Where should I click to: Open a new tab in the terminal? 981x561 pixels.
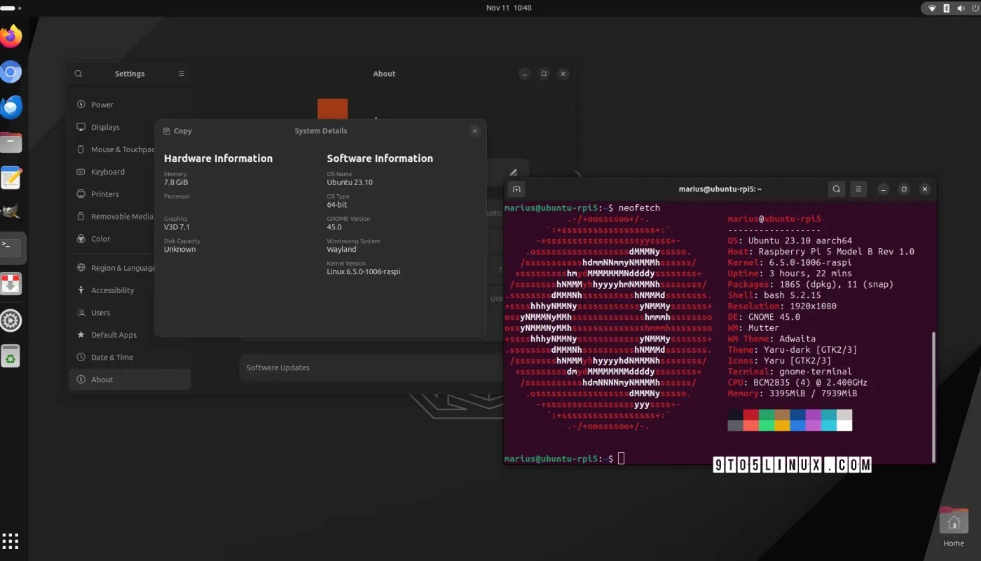(516, 189)
